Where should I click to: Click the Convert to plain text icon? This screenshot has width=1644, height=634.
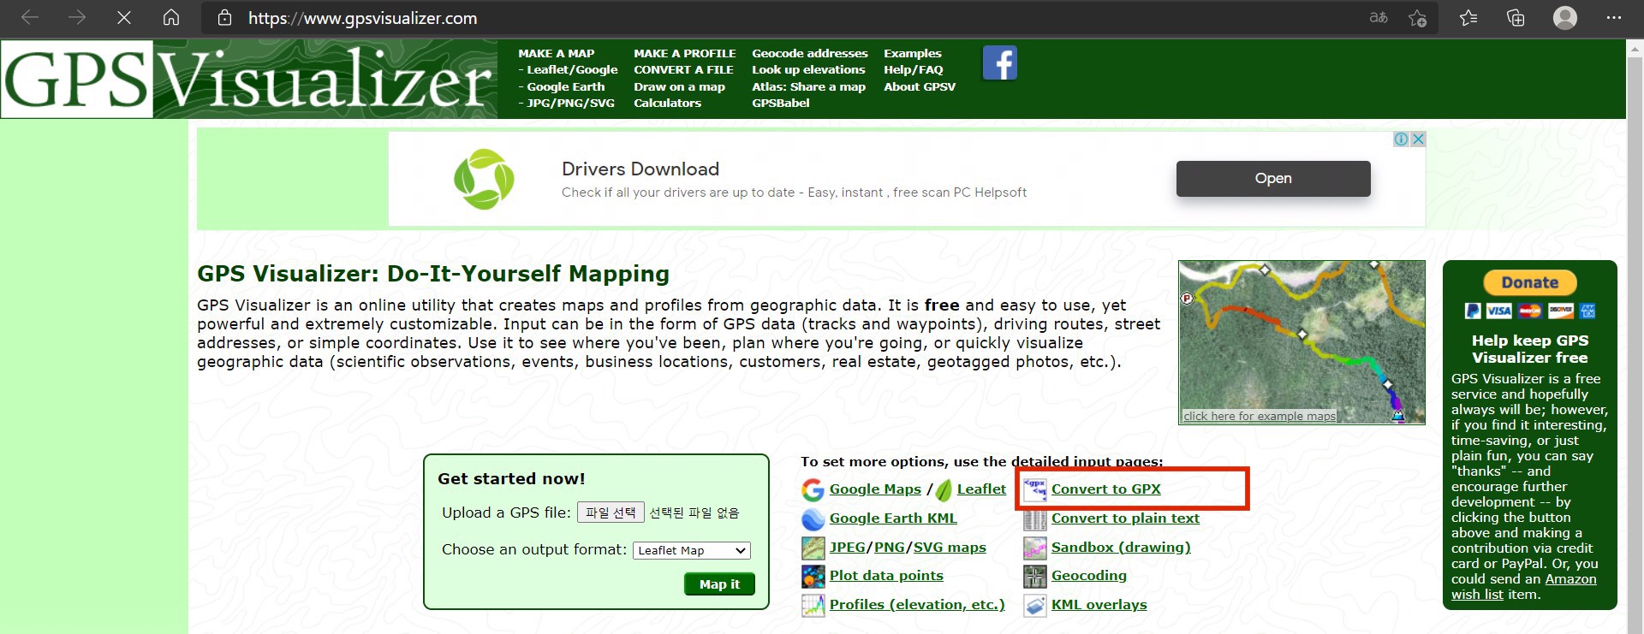[1035, 518]
